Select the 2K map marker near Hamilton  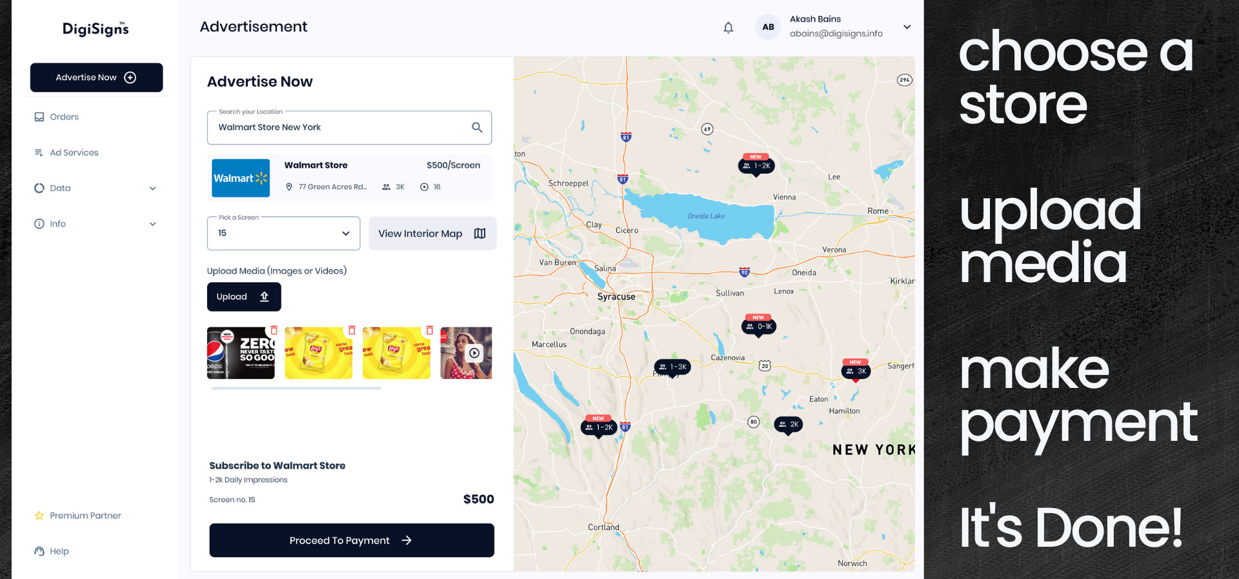788,425
